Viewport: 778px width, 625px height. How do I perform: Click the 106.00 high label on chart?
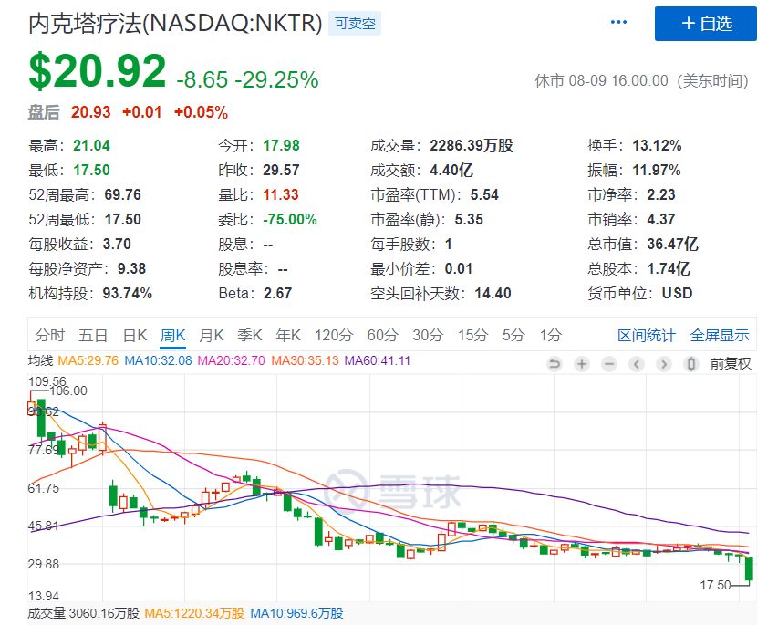click(68, 391)
